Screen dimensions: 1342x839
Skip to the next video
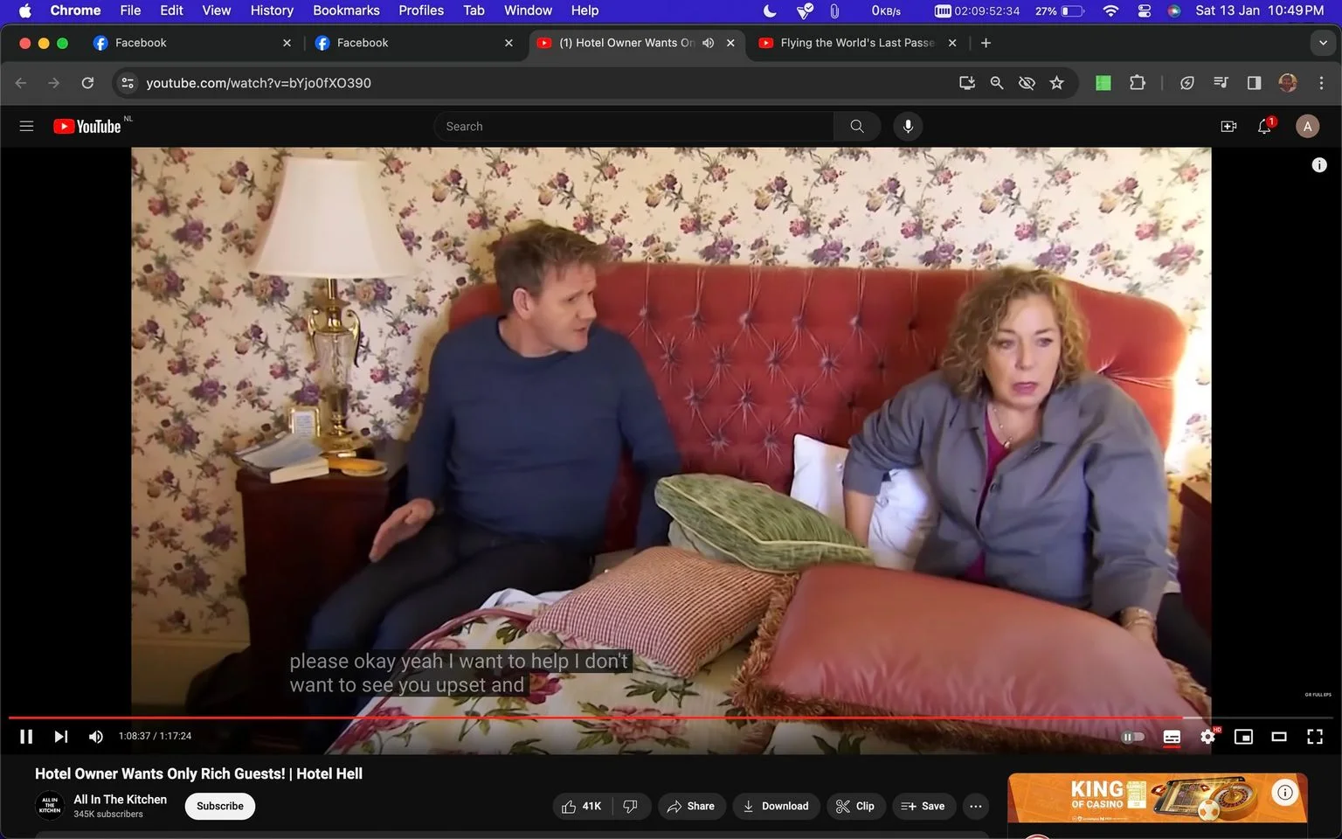60,737
